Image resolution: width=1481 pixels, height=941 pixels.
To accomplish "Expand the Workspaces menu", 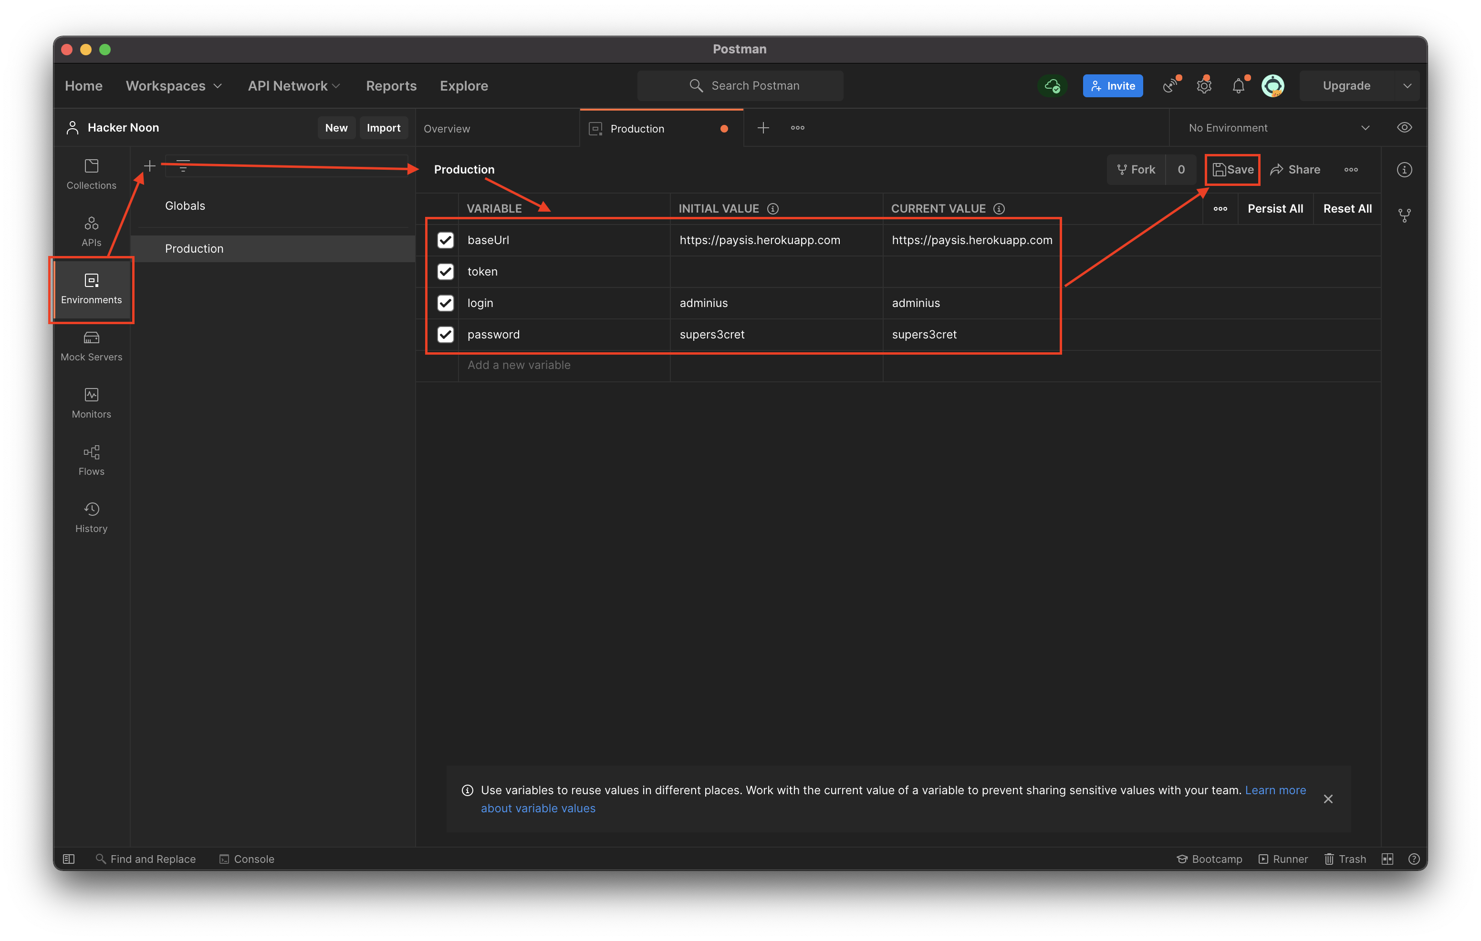I will pyautogui.click(x=174, y=85).
